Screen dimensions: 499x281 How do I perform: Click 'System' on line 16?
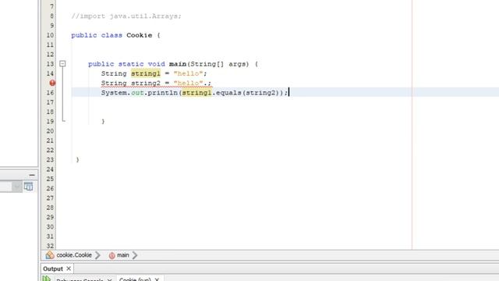(114, 93)
